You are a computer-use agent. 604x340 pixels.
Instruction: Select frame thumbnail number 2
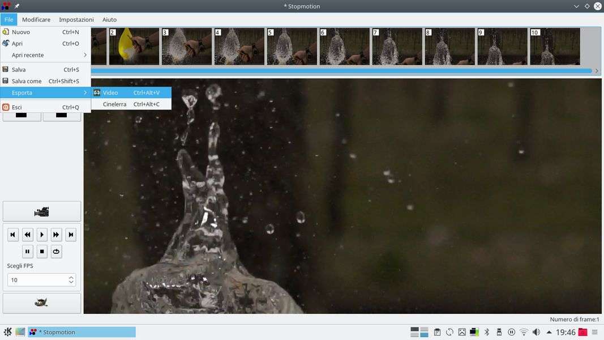tap(134, 46)
